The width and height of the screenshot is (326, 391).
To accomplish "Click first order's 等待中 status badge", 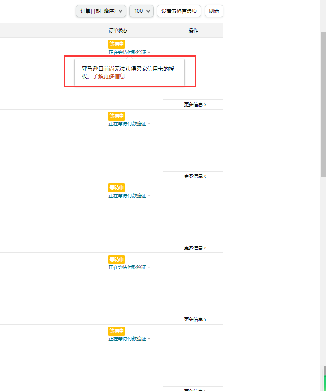I will tap(117, 44).
